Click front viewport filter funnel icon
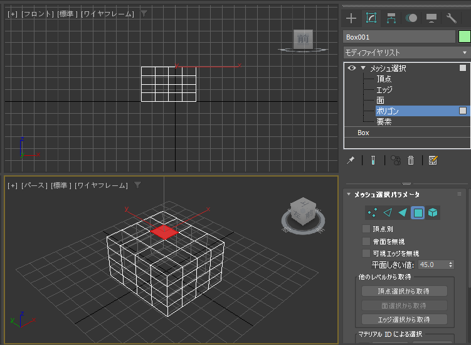 coord(144,13)
